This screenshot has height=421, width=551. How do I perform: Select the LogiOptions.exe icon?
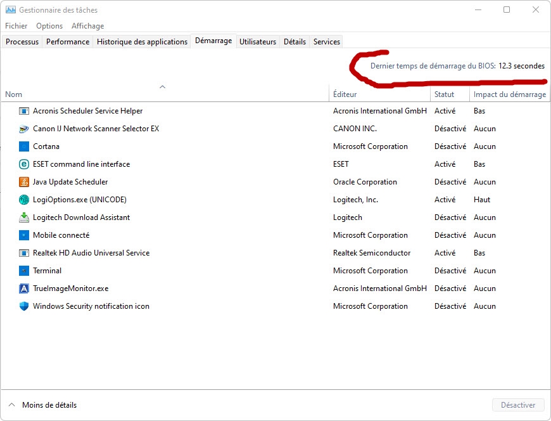click(x=24, y=200)
